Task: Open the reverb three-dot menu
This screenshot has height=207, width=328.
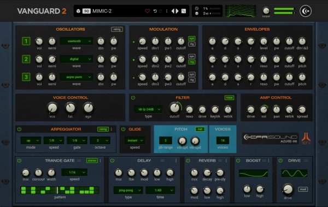Action: (x=226, y=161)
